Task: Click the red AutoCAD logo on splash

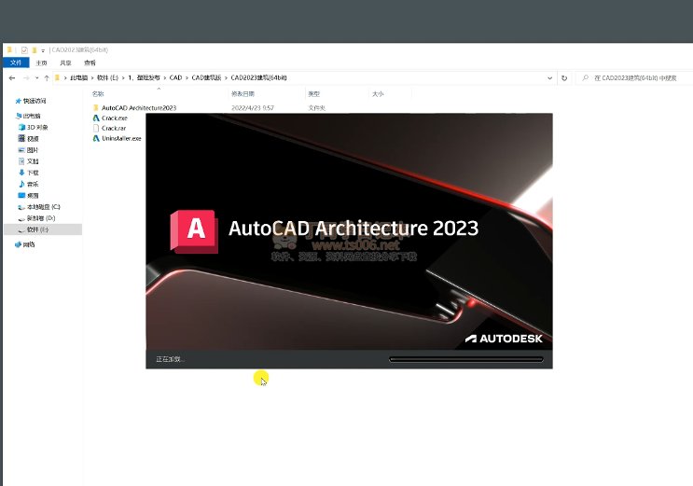Action: (194, 231)
